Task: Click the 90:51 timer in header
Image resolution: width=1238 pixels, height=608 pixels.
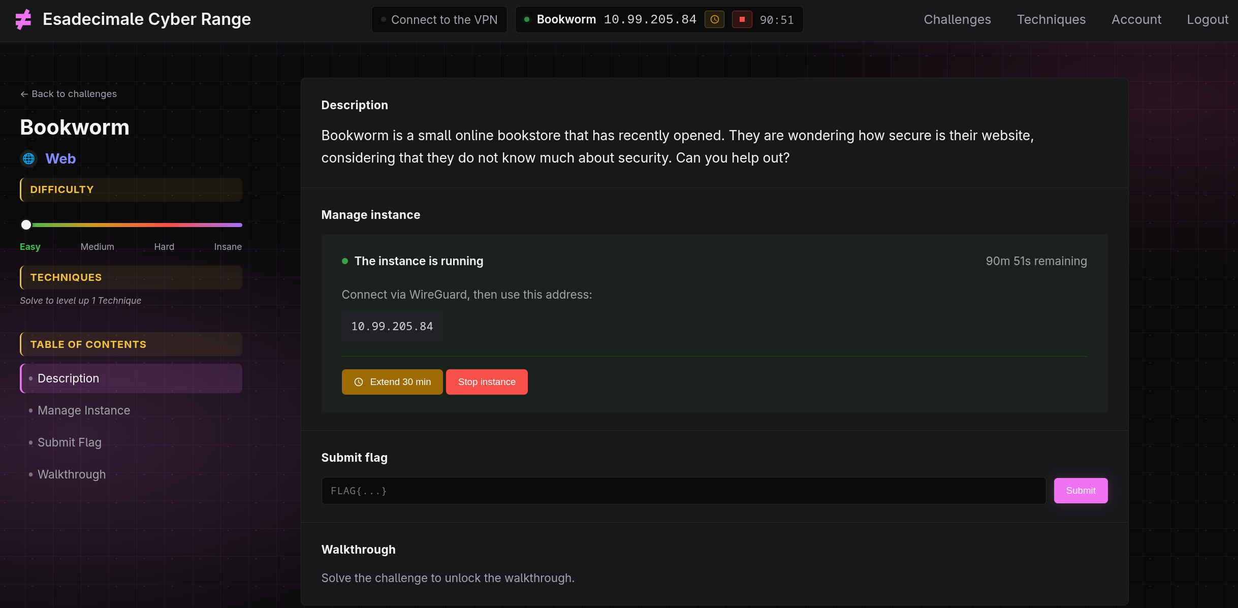Action: tap(777, 20)
